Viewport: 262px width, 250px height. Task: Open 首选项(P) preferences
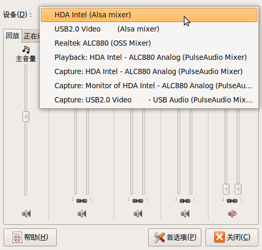[175, 237]
